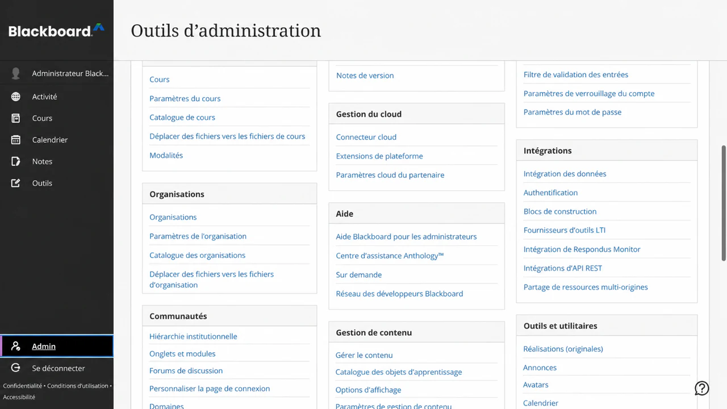The width and height of the screenshot is (727, 409).
Task: Click the Blackboard logo
Action: tap(56, 31)
